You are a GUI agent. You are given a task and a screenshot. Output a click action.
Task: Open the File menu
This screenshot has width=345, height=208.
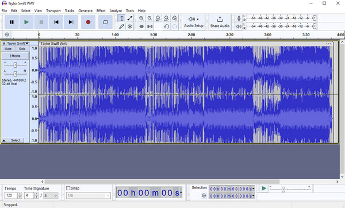4,10
